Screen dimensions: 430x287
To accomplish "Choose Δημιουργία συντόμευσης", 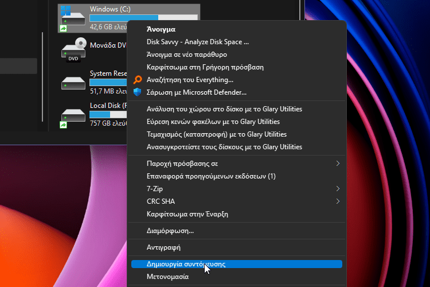I will (x=237, y=264).
